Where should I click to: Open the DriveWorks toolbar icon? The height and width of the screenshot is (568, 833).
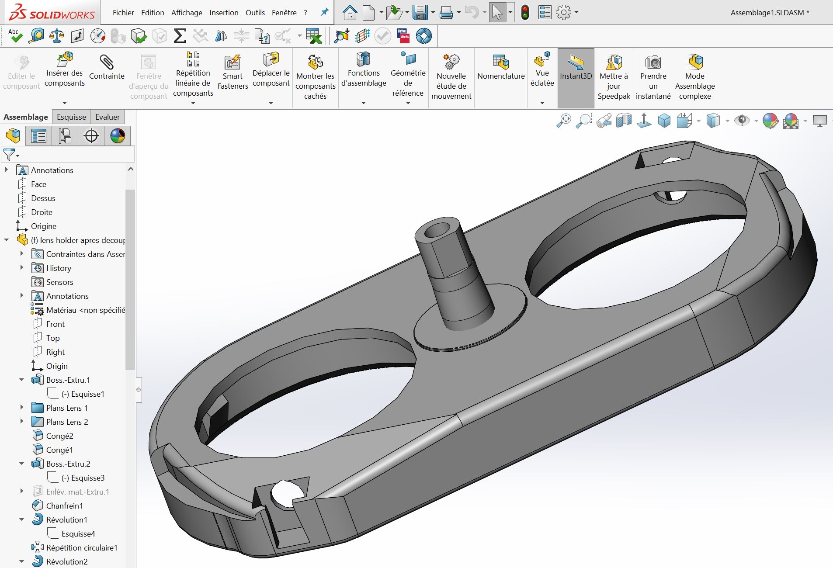click(x=403, y=36)
